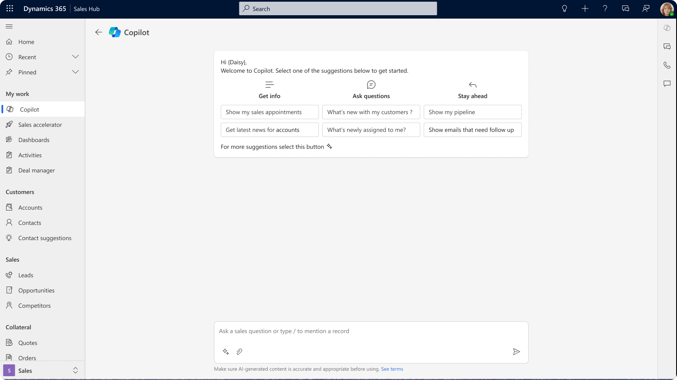Viewport: 677px width, 380px height.
Task: Open the user profile avatar
Action: pos(666,9)
